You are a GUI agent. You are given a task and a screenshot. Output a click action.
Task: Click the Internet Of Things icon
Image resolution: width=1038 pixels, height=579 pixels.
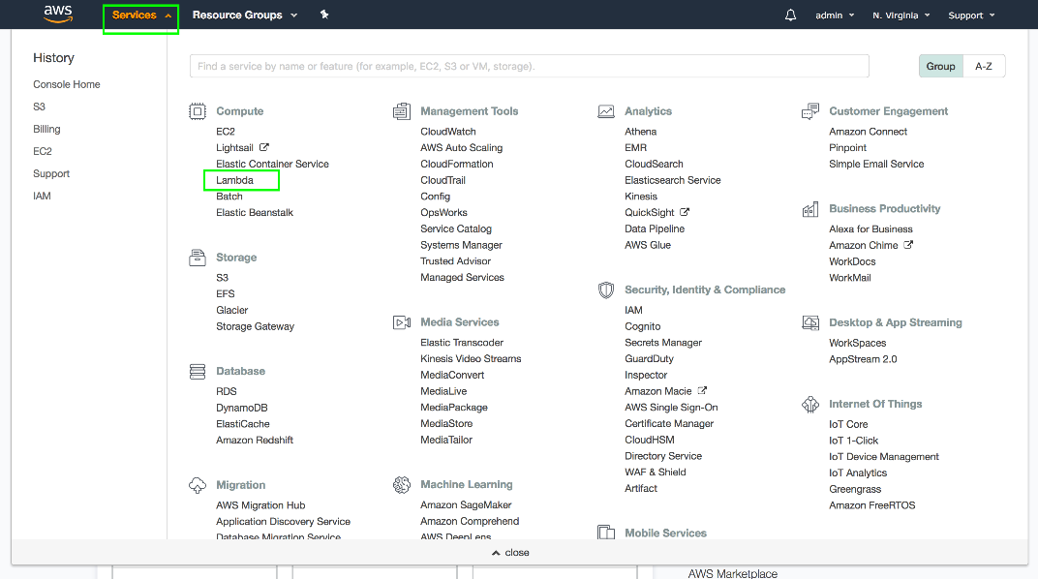pos(810,404)
